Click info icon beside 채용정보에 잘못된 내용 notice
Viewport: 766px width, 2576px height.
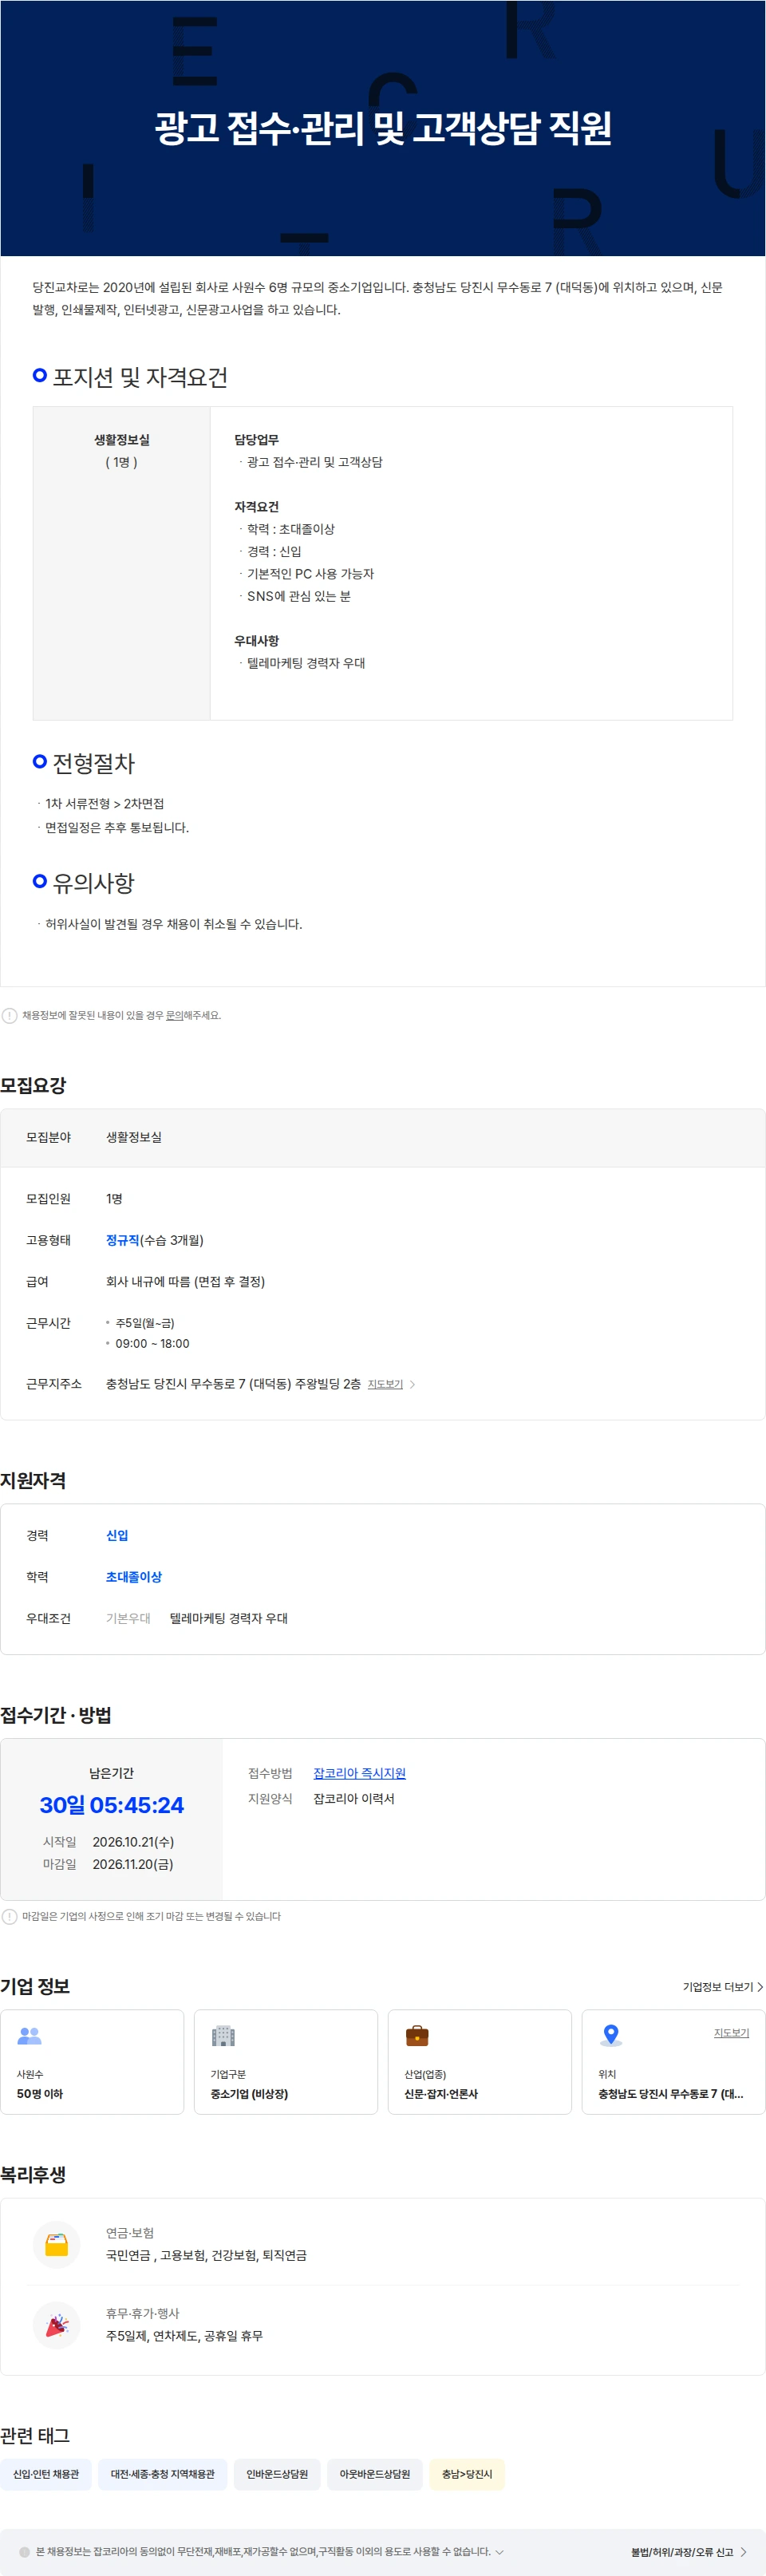pyautogui.click(x=10, y=1015)
